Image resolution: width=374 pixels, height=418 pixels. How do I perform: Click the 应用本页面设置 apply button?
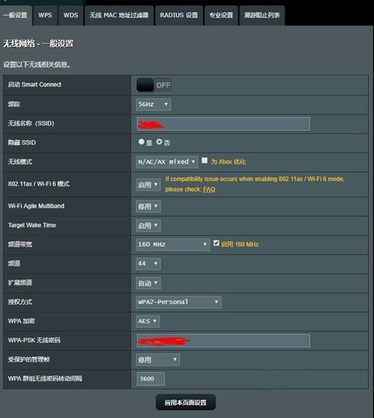(x=186, y=403)
